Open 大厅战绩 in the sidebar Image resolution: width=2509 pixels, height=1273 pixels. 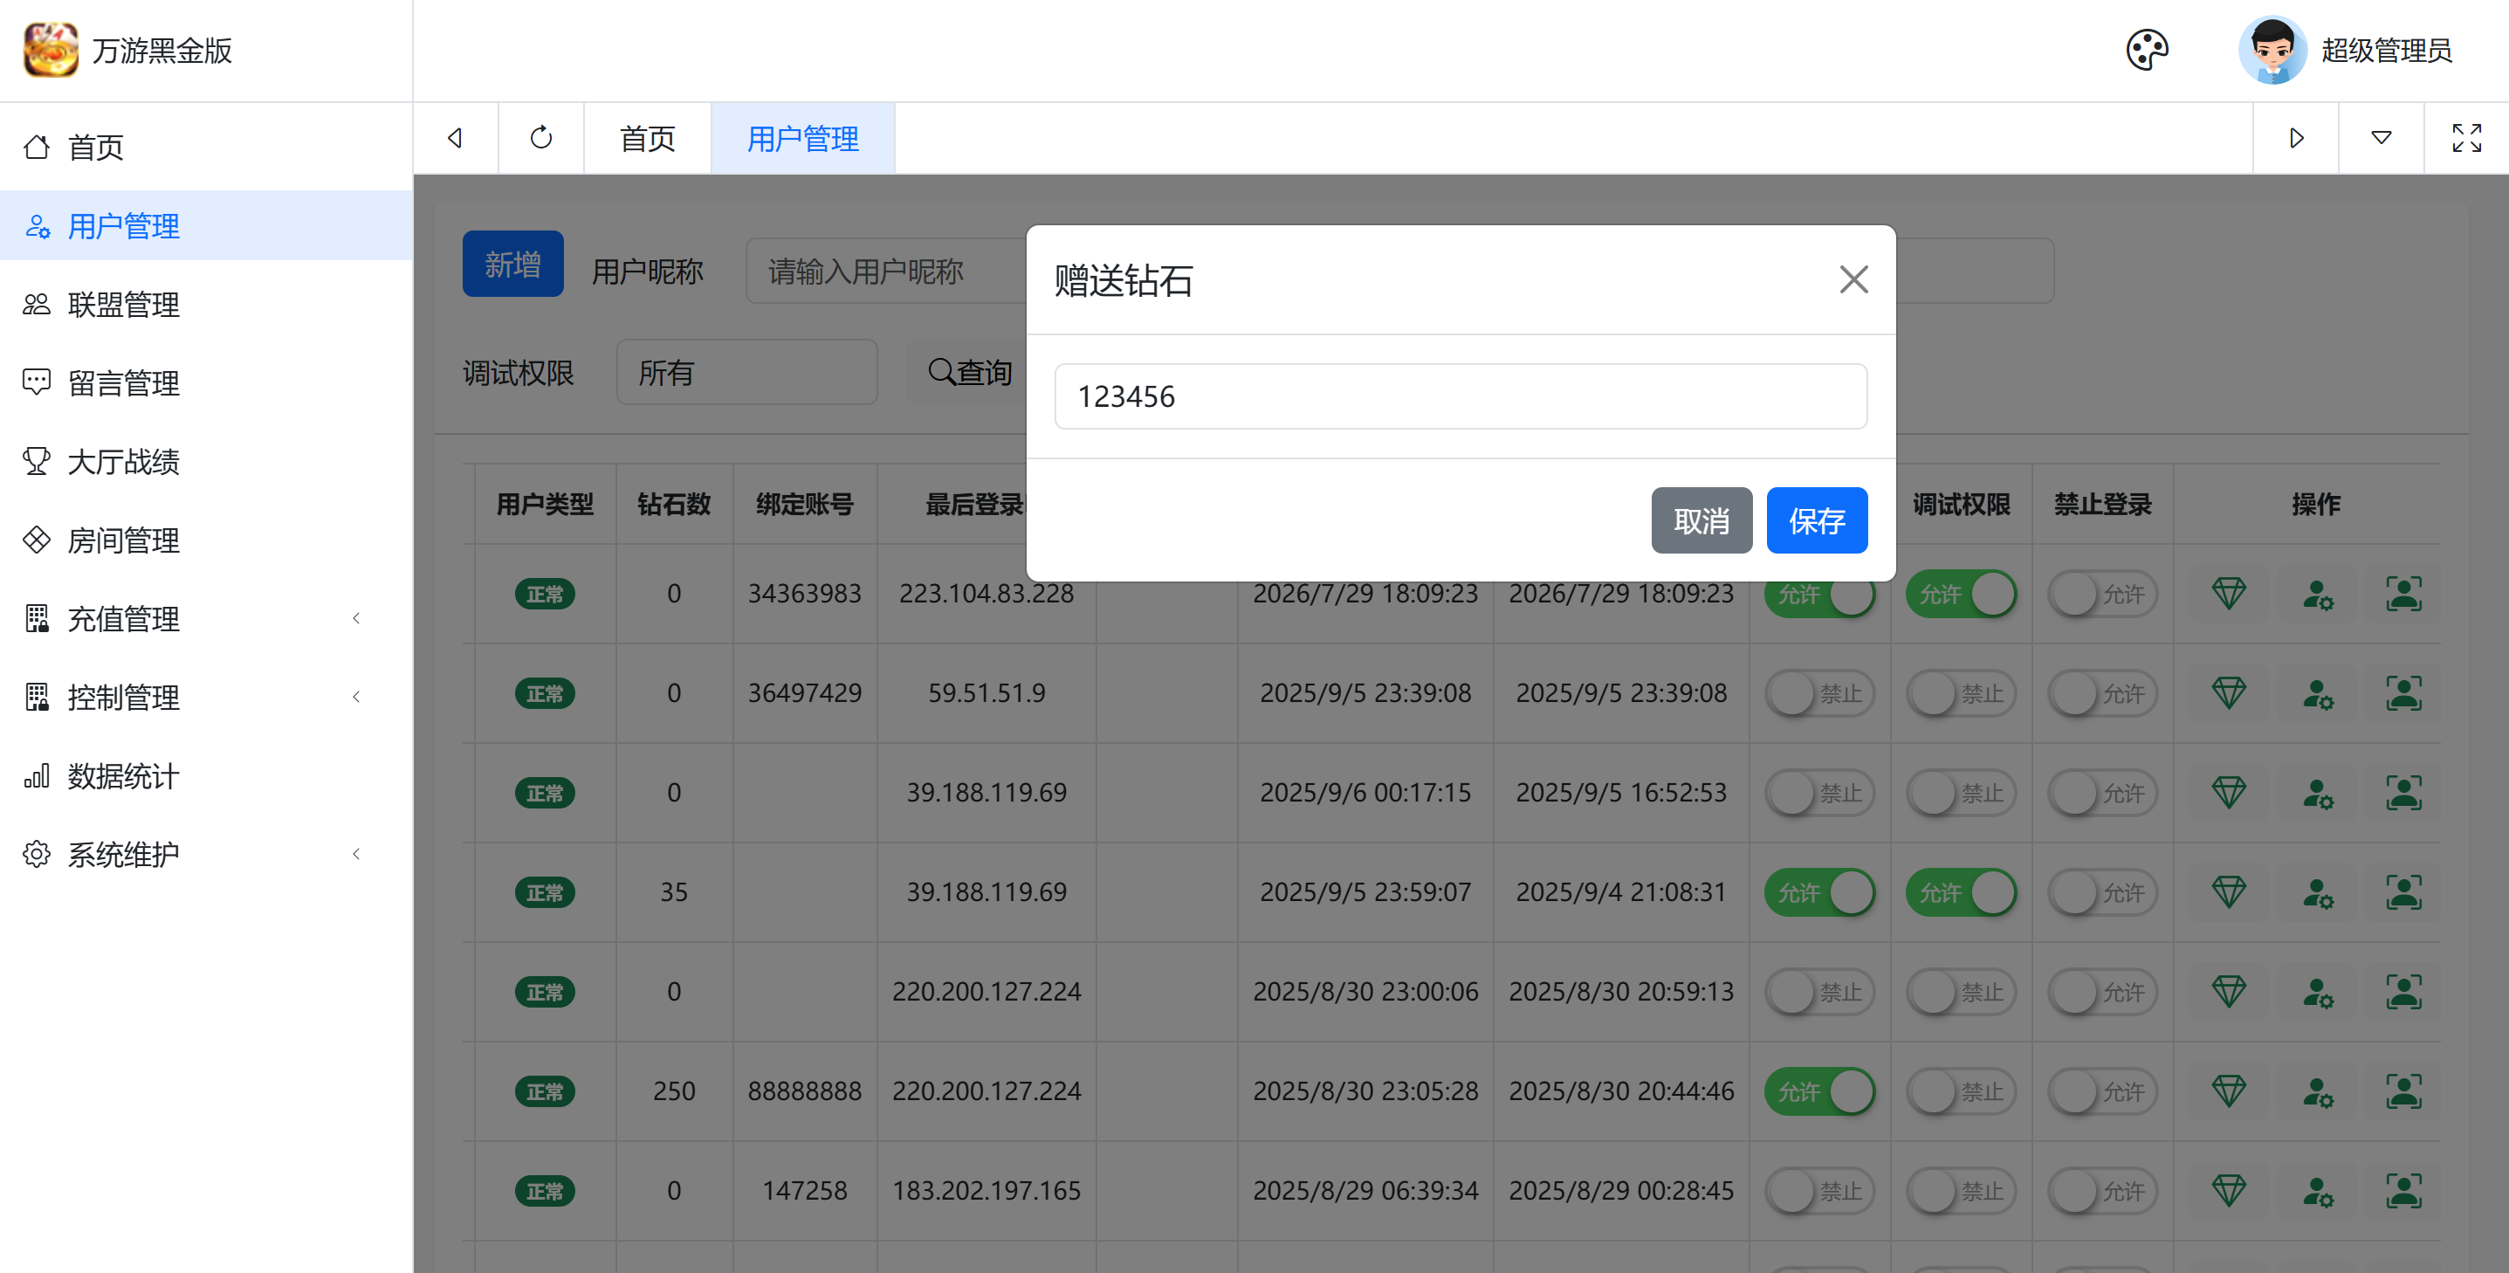click(205, 462)
